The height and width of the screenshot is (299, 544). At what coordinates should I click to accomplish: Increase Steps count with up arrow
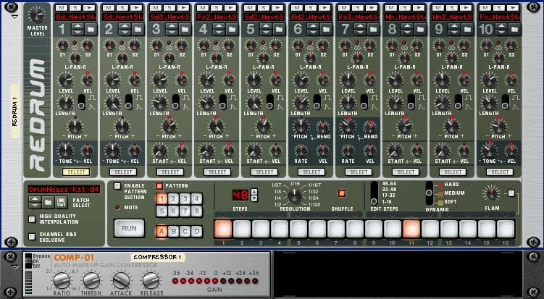[254, 191]
